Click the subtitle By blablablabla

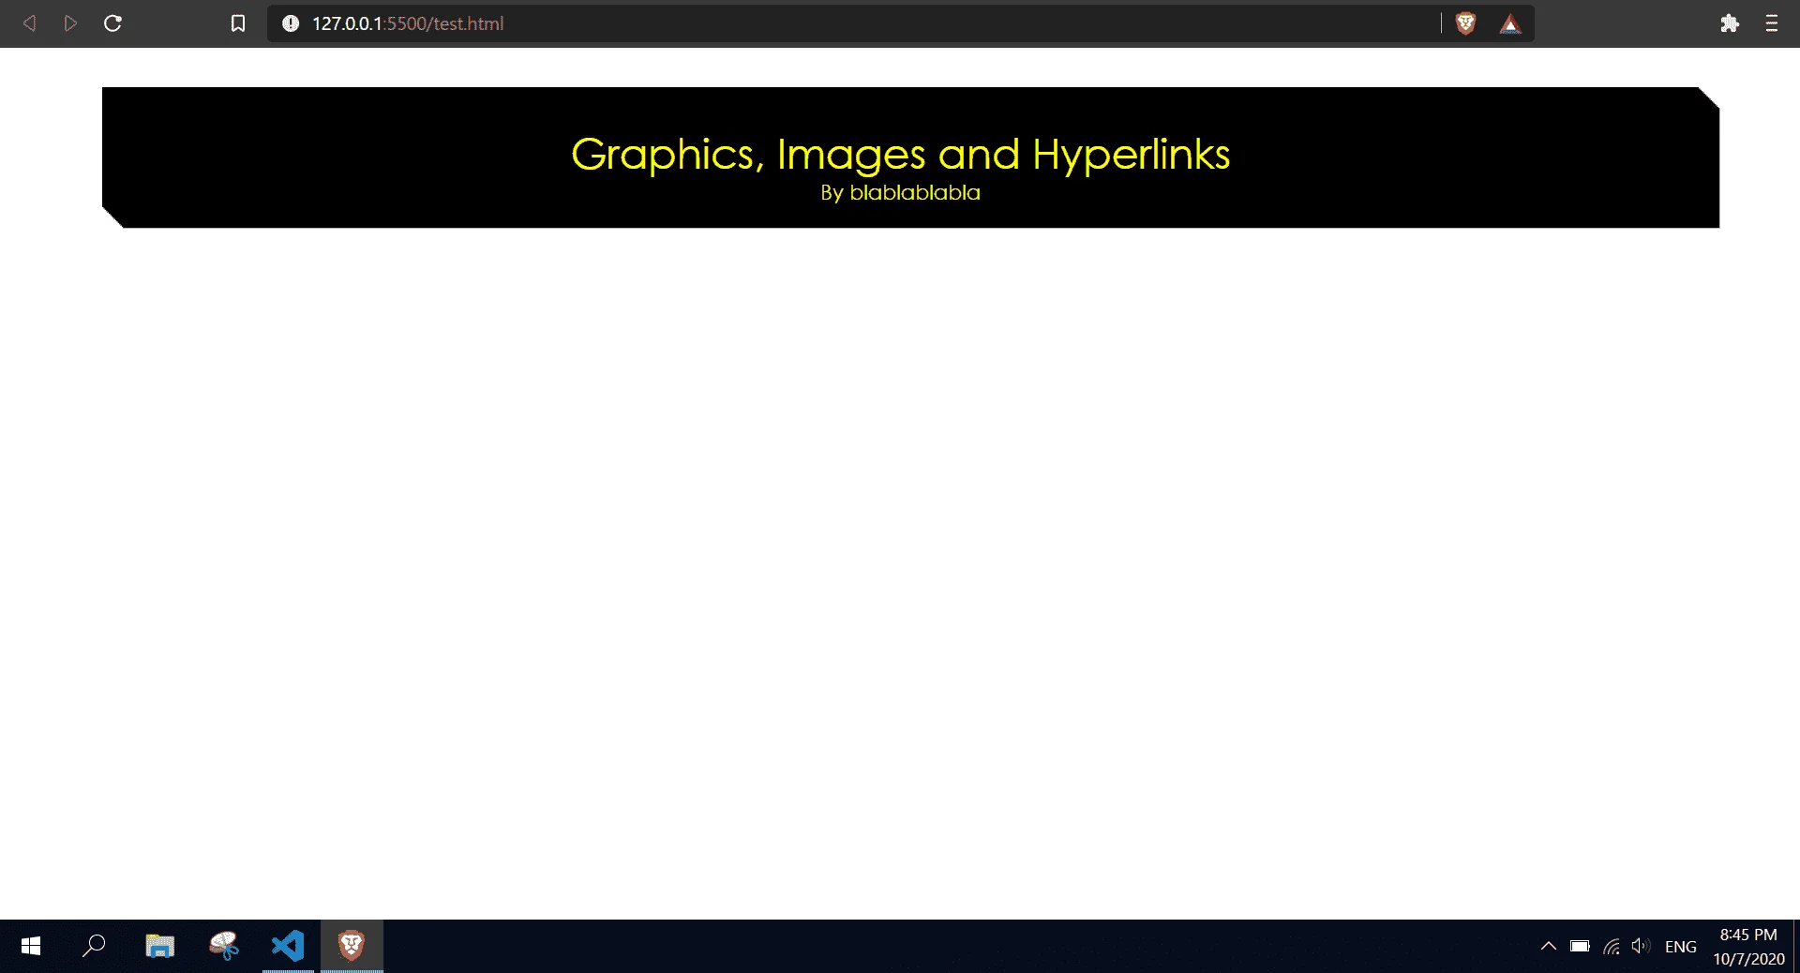tap(900, 192)
